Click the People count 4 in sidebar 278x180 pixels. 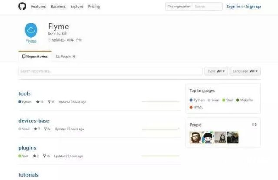click(x=253, y=124)
